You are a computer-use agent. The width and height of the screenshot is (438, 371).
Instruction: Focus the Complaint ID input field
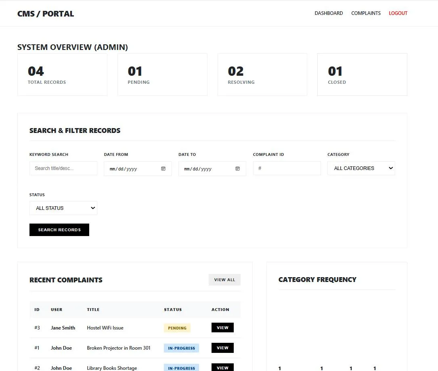287,168
